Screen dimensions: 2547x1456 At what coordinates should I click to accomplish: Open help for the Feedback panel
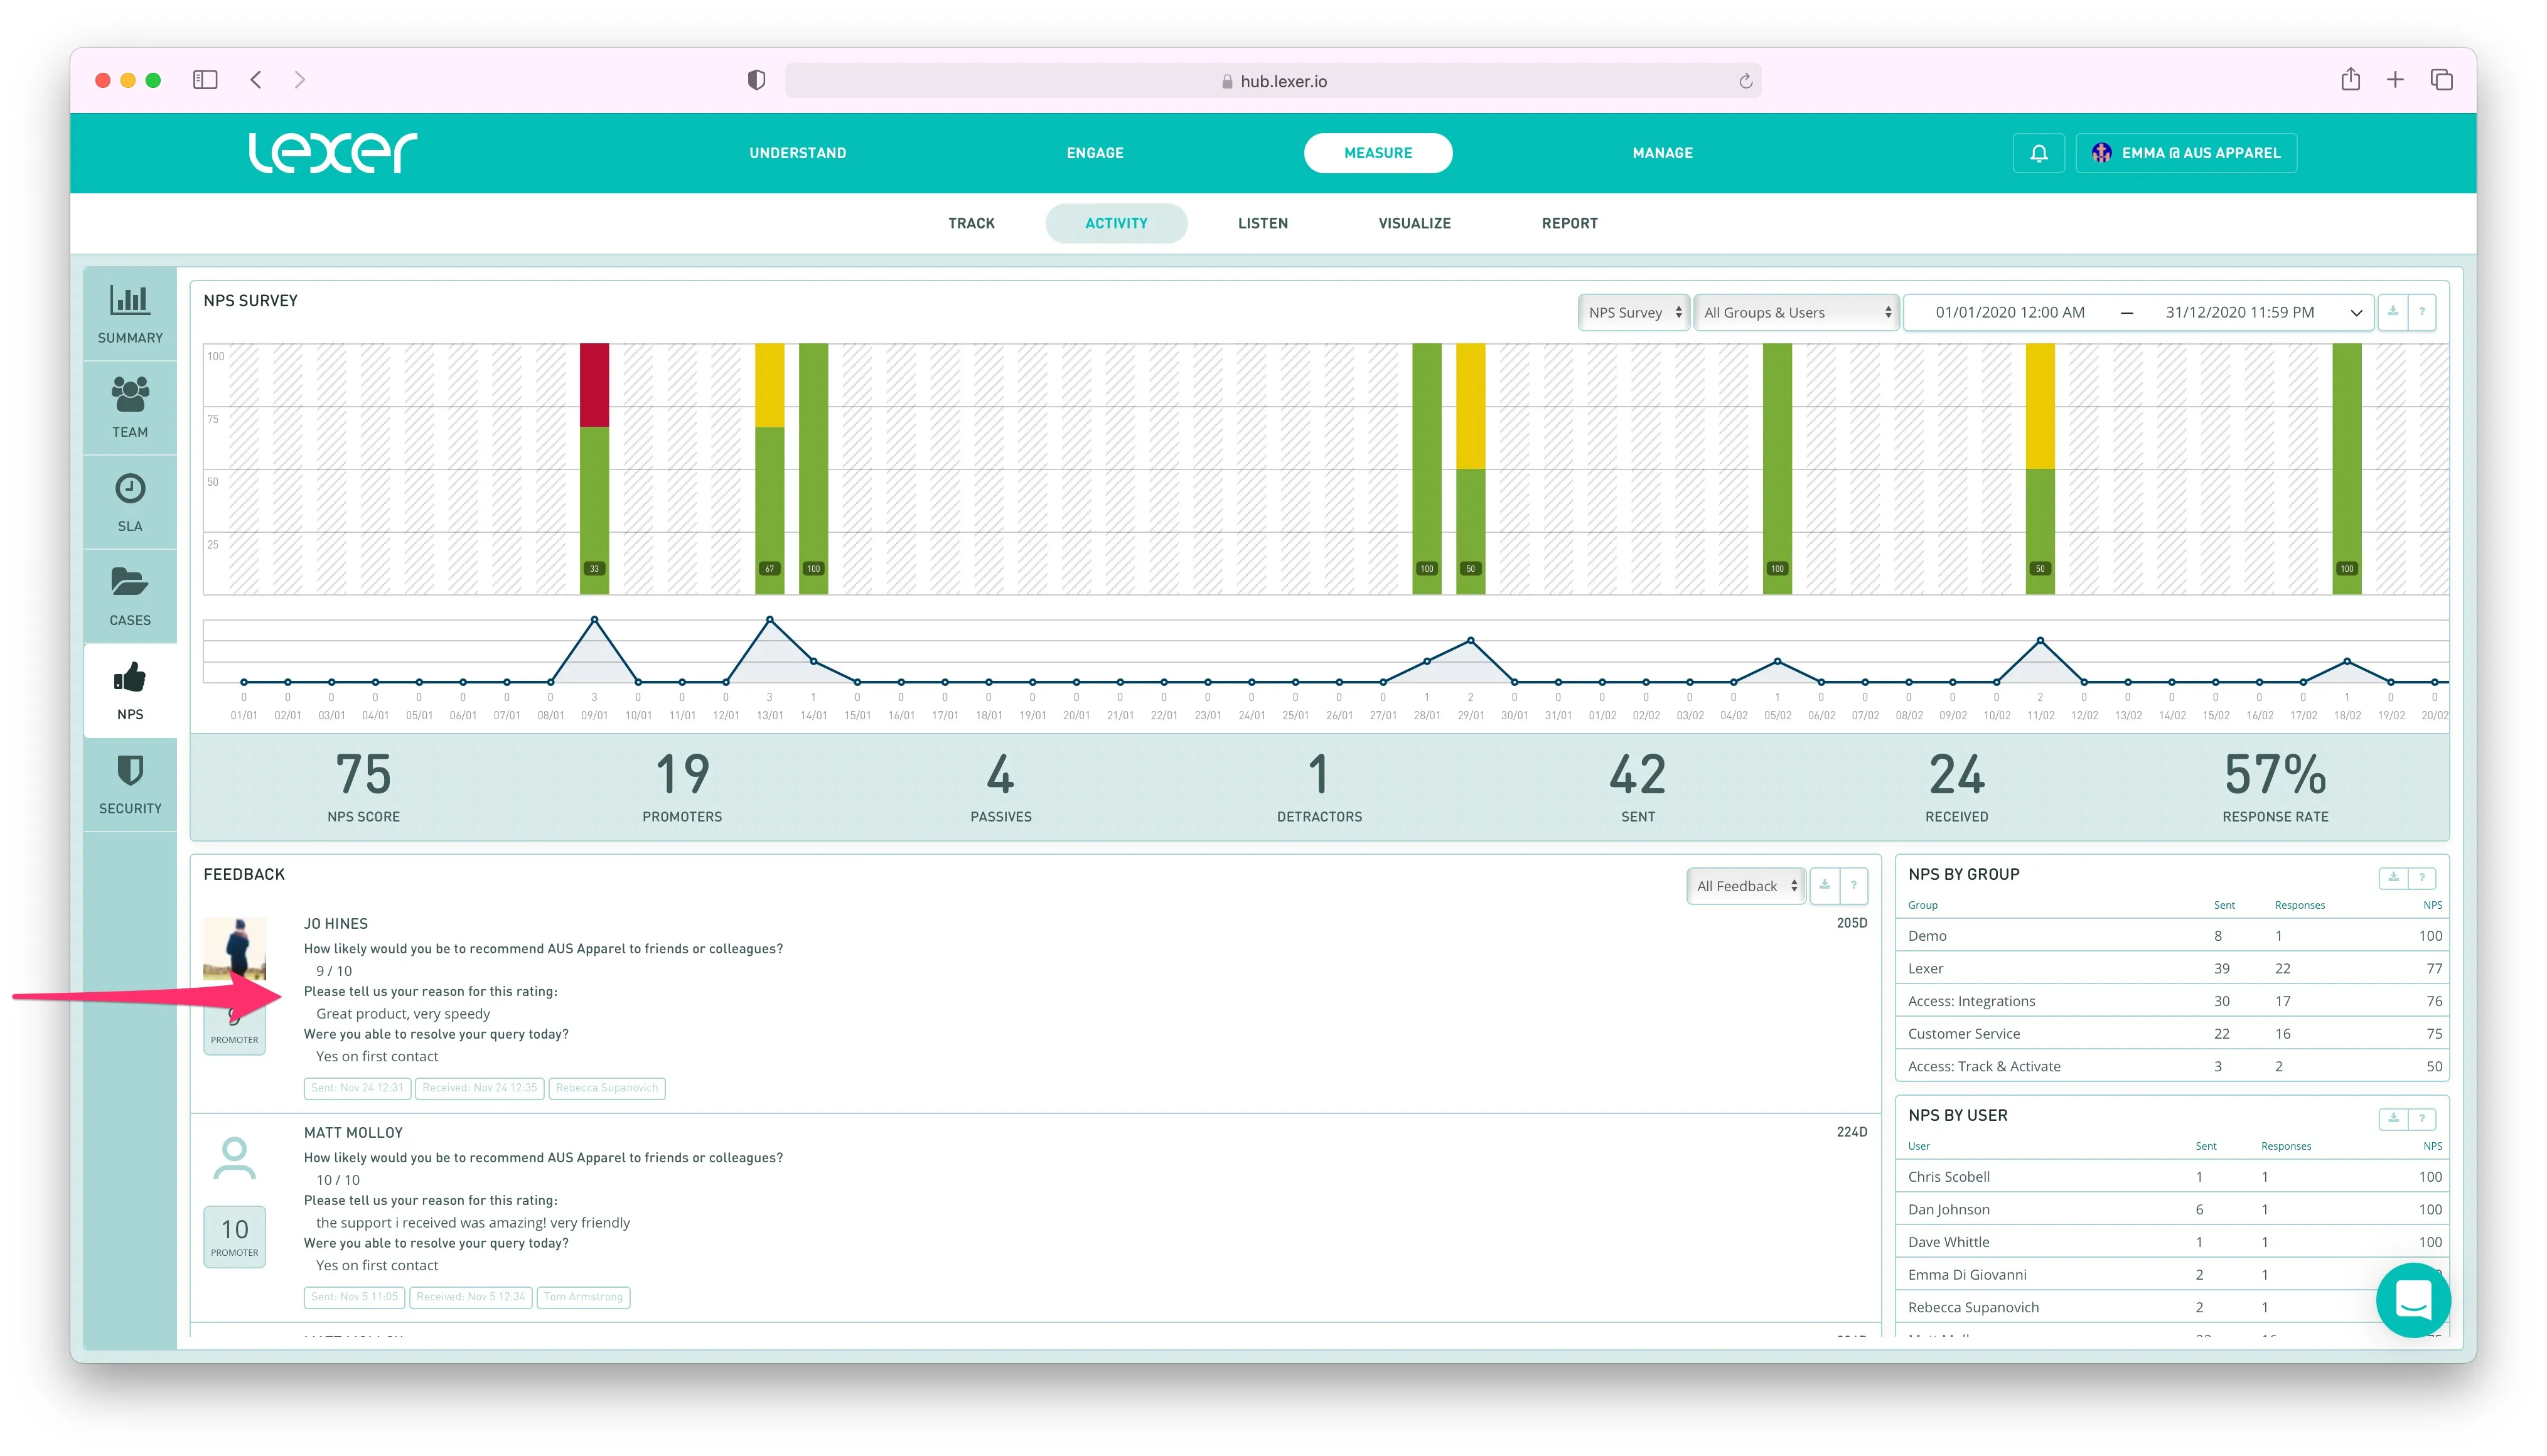[1853, 885]
